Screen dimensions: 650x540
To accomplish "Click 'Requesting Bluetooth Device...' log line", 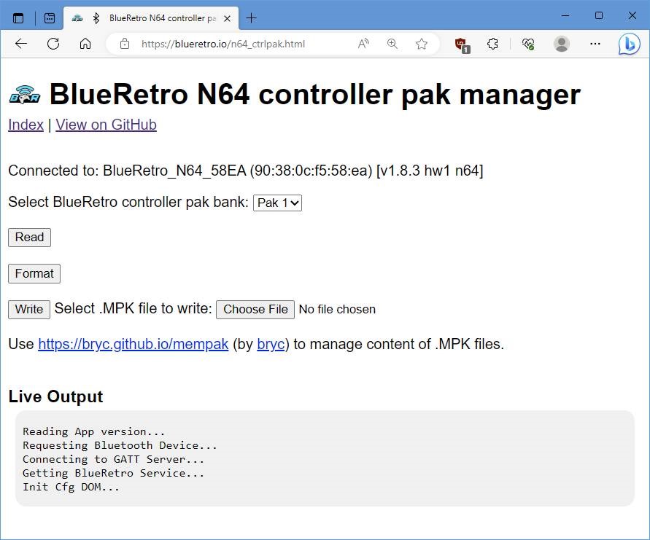I will pos(120,445).
